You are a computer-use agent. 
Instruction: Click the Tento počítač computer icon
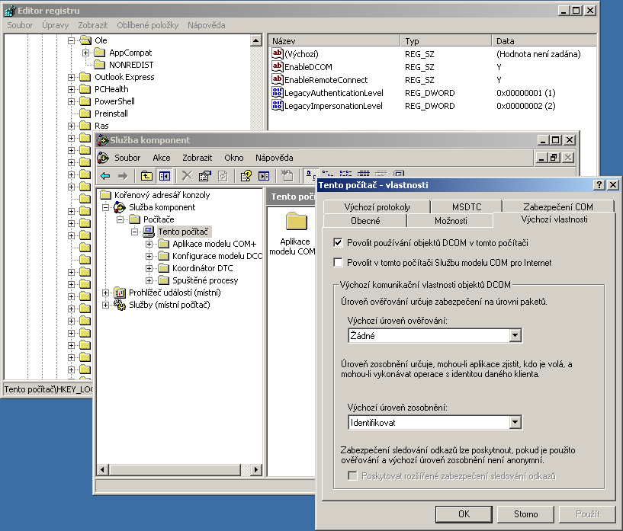click(x=149, y=232)
